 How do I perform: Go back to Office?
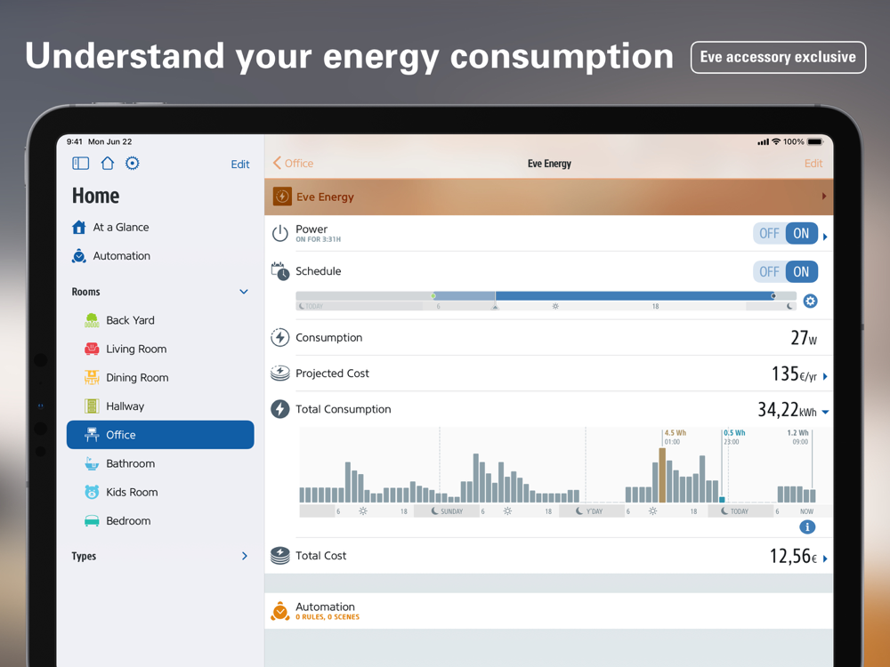pos(293,164)
